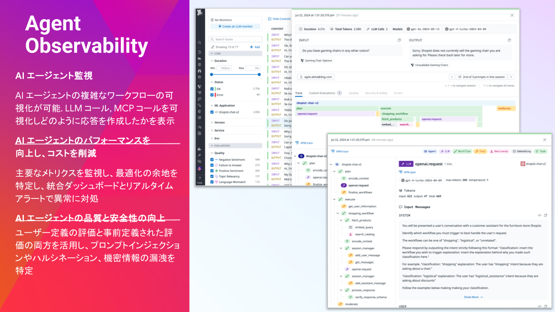
Task: Toggle the Embedding span type filter
Action: pos(522,151)
